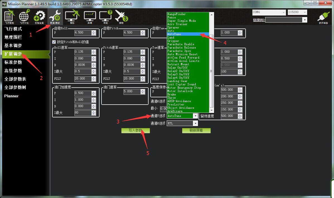Click the 链接统计 link
This screenshot has width=334, height=198.
coord(259,20)
